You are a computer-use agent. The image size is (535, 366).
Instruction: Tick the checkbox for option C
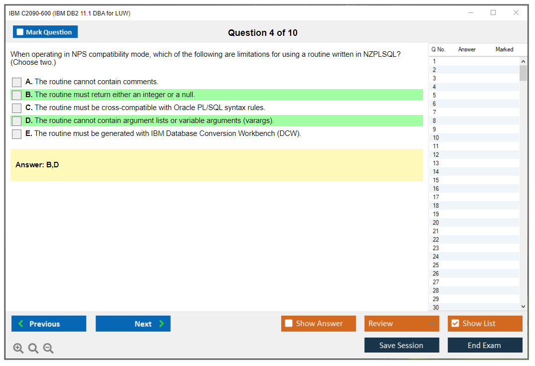(x=17, y=108)
